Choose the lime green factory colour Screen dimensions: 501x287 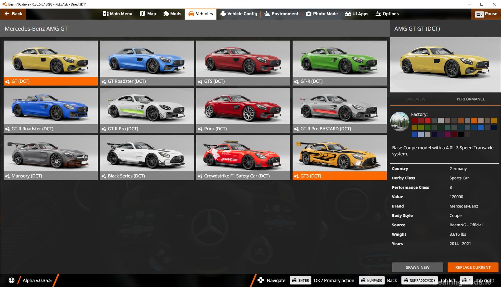tap(421, 127)
